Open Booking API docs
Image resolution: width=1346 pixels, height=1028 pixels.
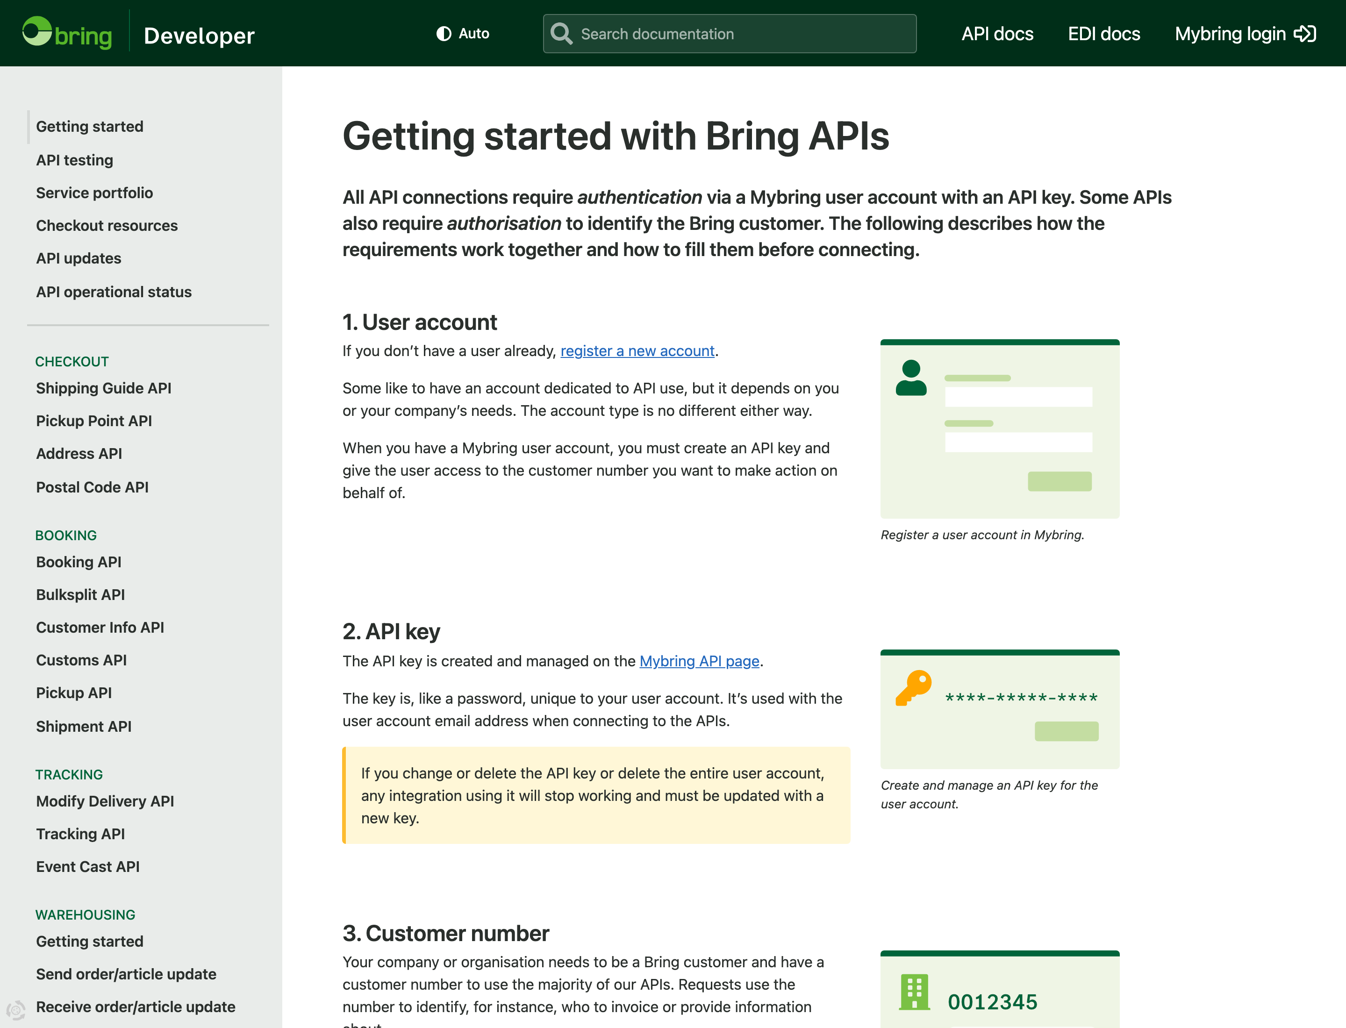click(79, 562)
